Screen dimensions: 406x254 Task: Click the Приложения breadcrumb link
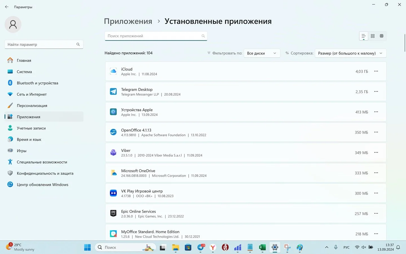[x=128, y=21]
